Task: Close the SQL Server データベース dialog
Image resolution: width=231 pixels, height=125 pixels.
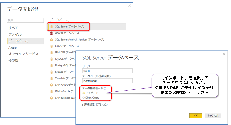Action: click(224, 54)
